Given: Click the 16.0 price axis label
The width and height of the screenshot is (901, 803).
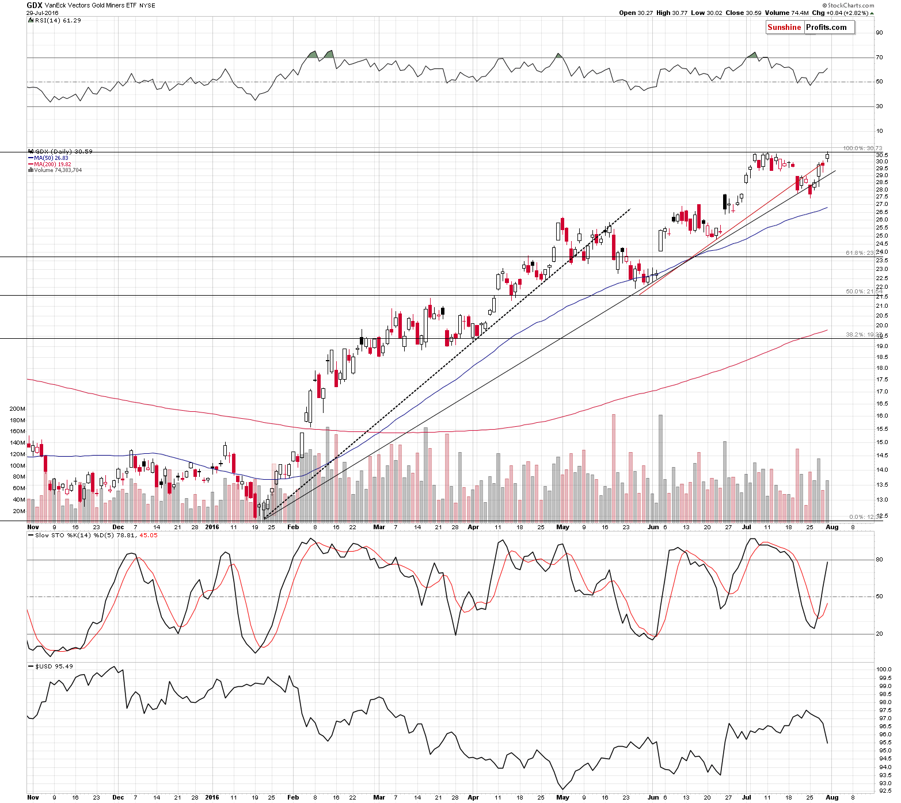Looking at the screenshot, I should (x=881, y=415).
